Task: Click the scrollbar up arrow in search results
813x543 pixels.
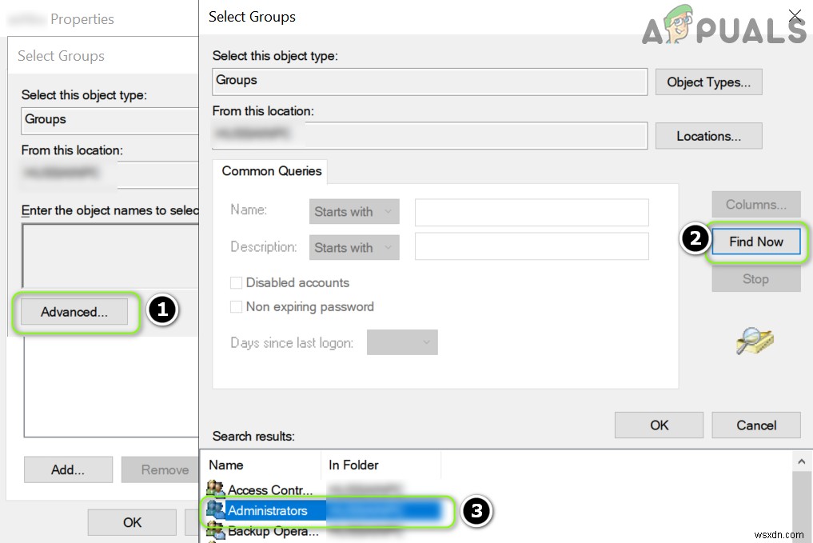Action: pos(802,461)
